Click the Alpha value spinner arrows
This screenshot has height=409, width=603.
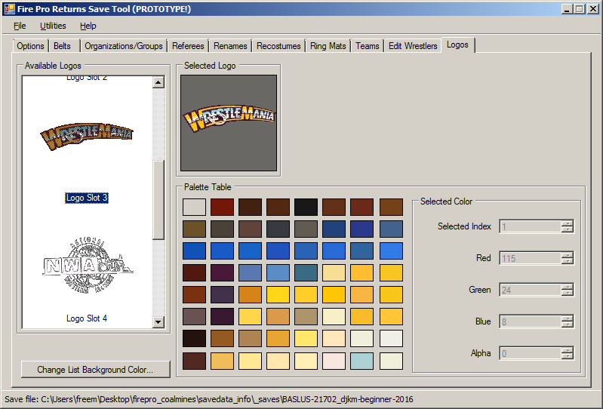point(568,353)
